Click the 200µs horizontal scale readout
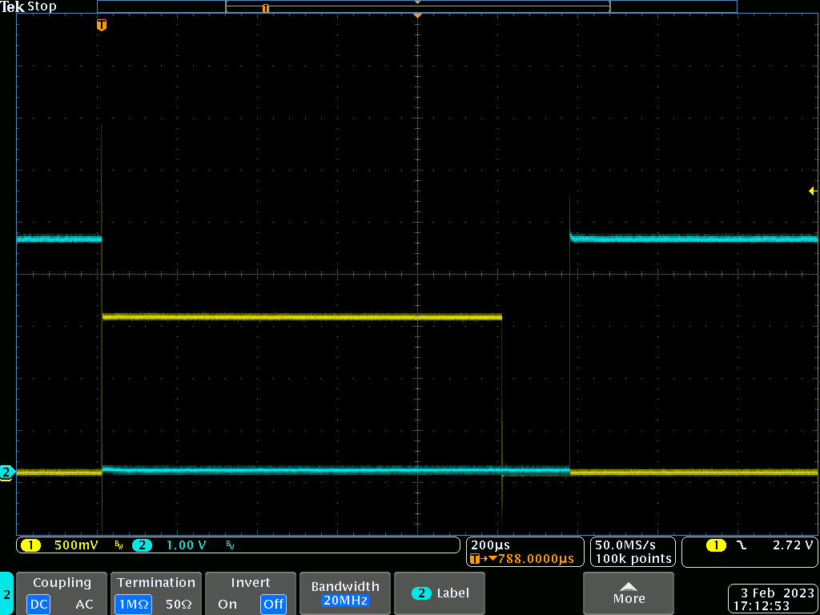 pos(491,545)
